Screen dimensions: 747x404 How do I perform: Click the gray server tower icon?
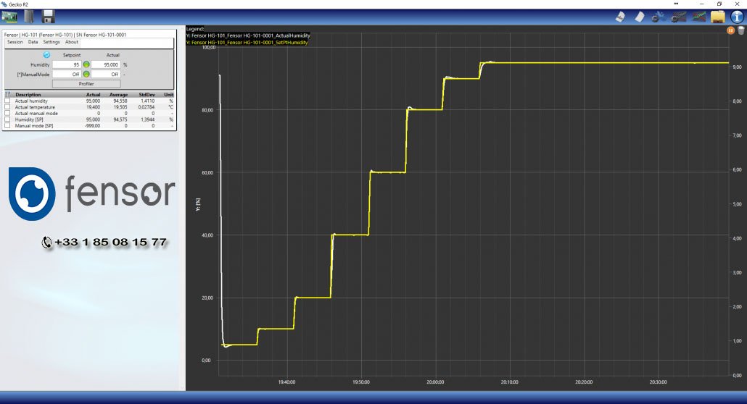[29, 17]
